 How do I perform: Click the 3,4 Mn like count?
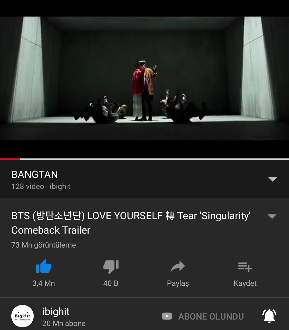(x=44, y=283)
